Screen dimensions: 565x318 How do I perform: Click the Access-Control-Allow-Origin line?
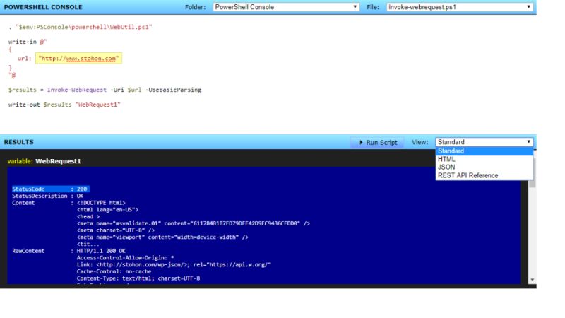(126, 258)
